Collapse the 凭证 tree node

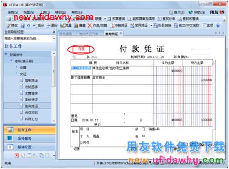16,73
